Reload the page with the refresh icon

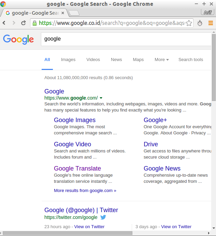[23, 23]
